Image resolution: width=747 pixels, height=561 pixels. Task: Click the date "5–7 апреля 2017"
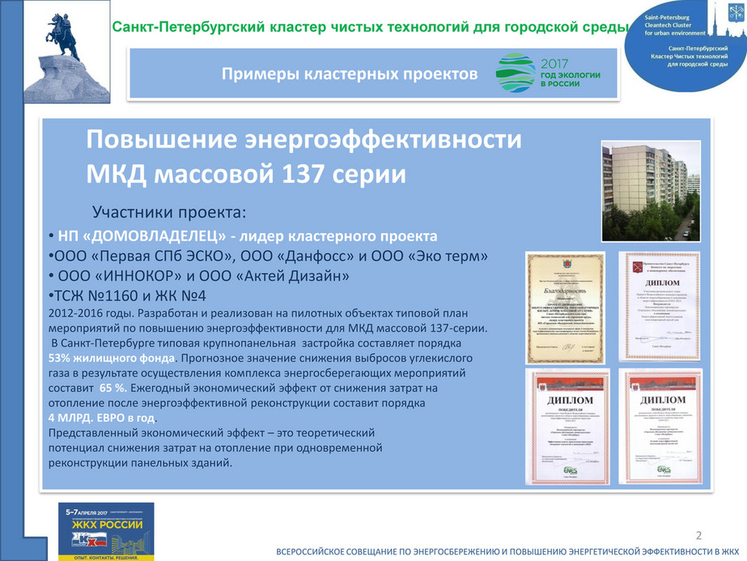pyautogui.click(x=87, y=512)
